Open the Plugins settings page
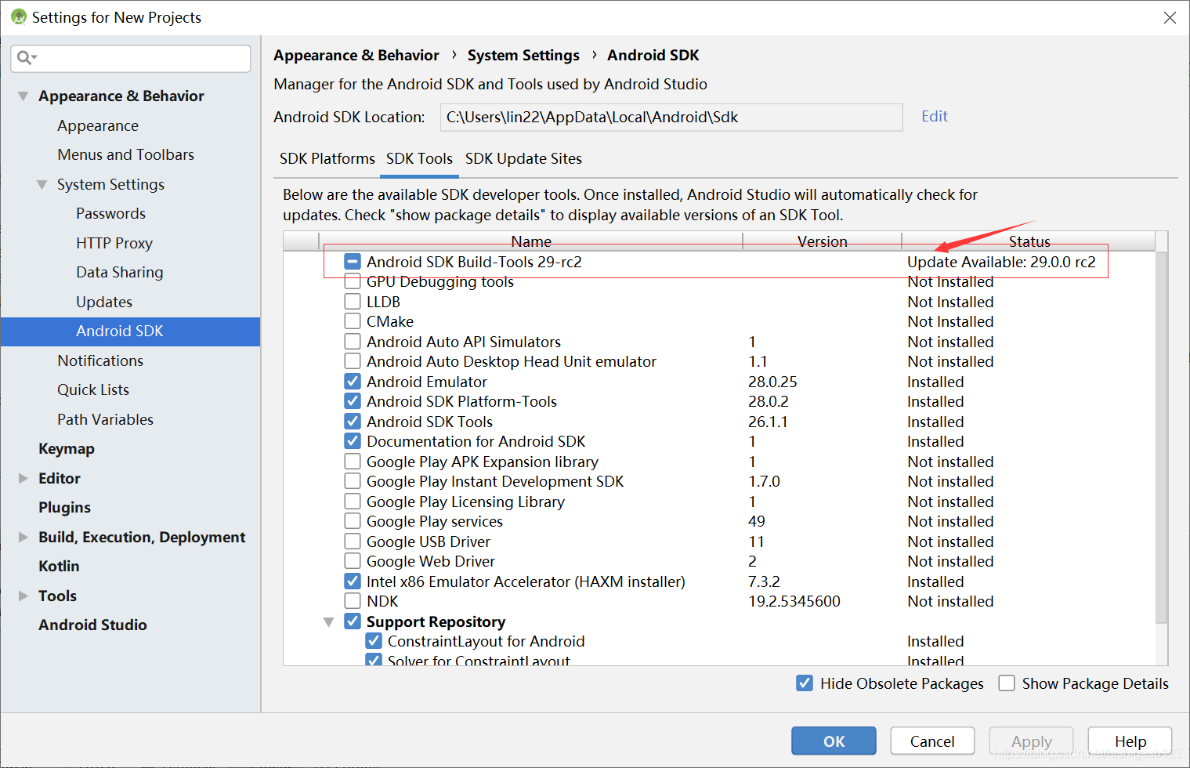Image resolution: width=1190 pixels, height=768 pixels. (64, 507)
